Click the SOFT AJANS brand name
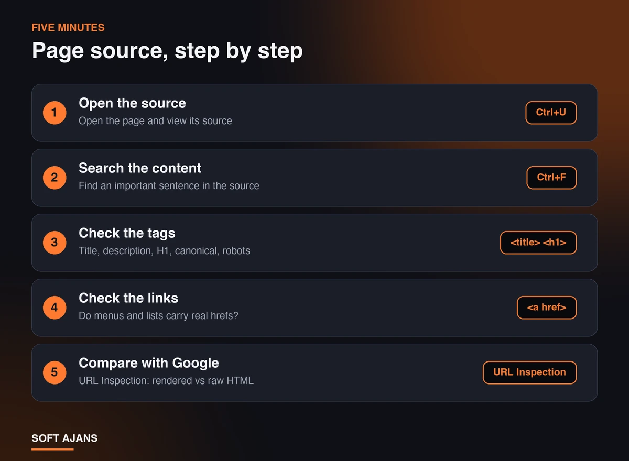 pos(64,438)
